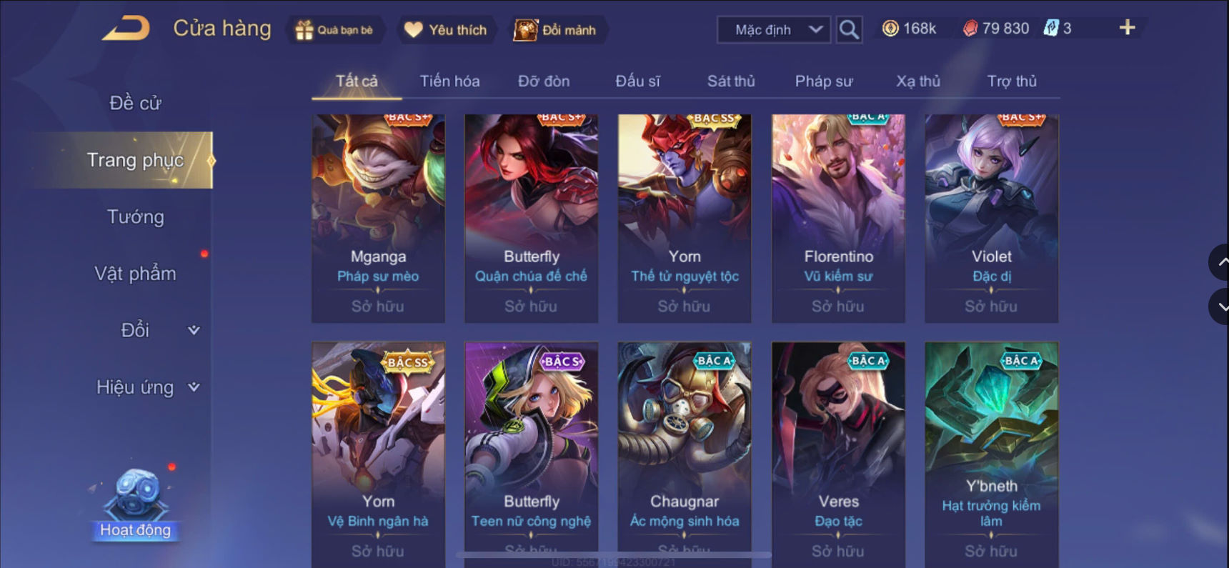Select Tướng in the sidebar

coord(135,216)
